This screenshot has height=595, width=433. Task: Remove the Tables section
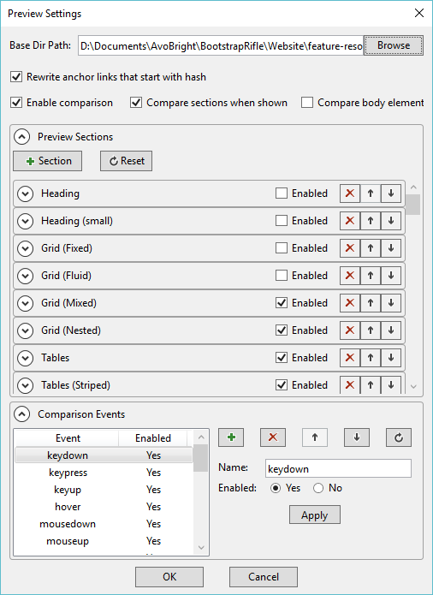(x=350, y=358)
